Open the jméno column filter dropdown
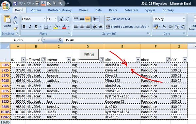The width and height of the screenshot is (196, 124). click(69, 60)
